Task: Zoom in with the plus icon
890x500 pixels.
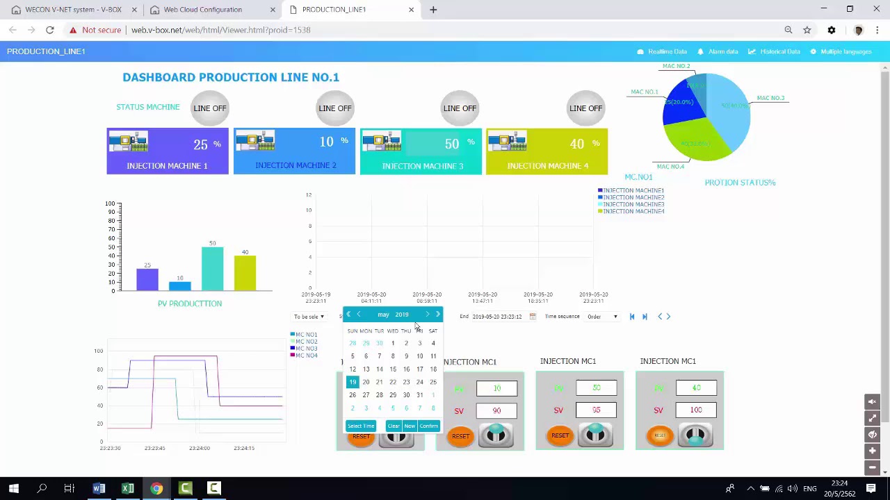Action: (x=872, y=451)
